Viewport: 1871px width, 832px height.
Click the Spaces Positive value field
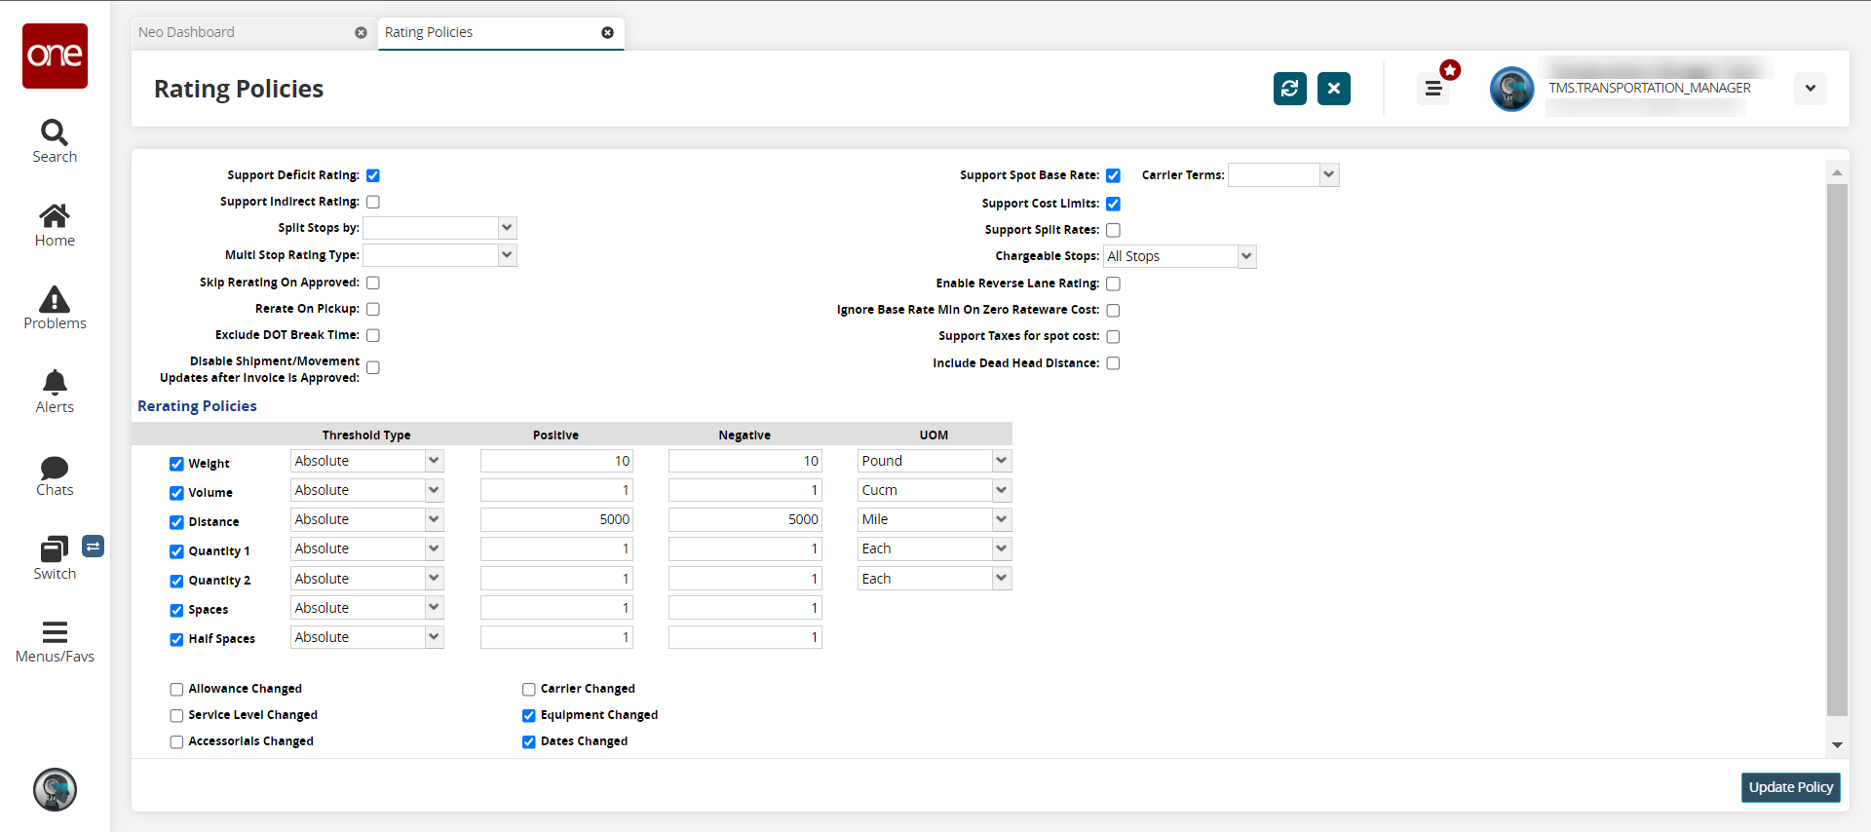[556, 608]
